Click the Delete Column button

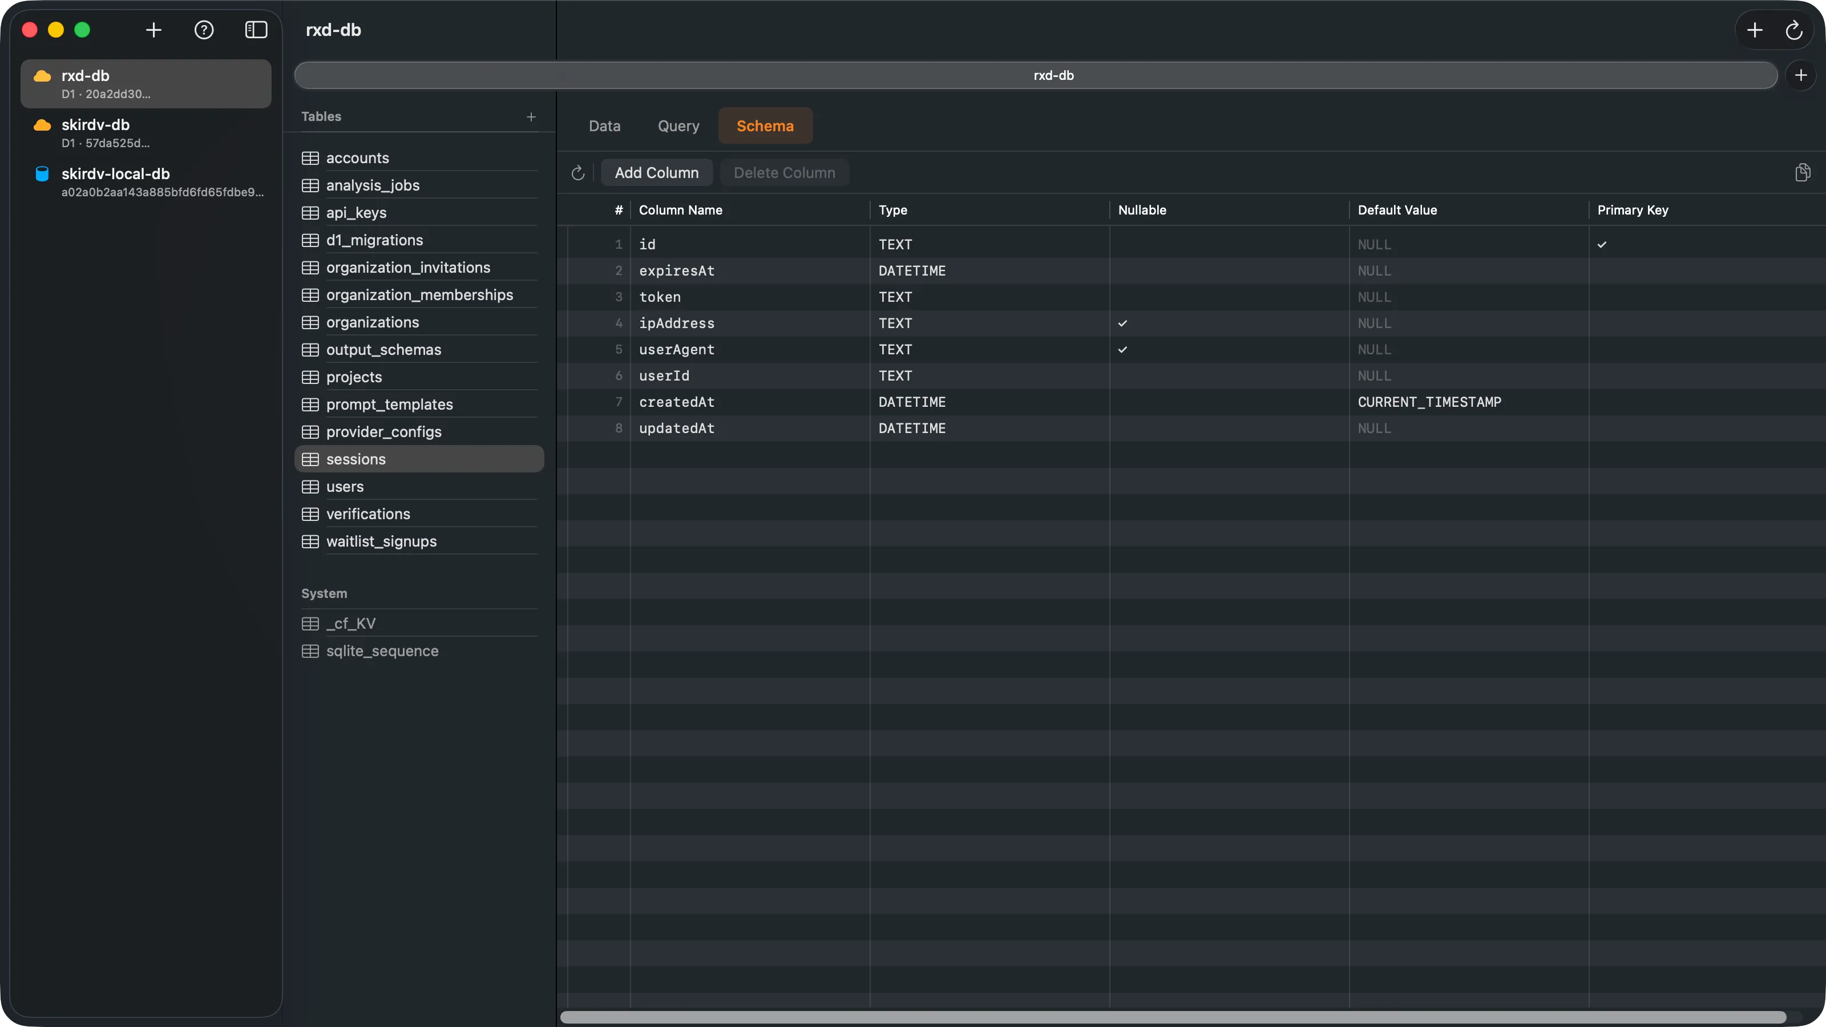(784, 172)
